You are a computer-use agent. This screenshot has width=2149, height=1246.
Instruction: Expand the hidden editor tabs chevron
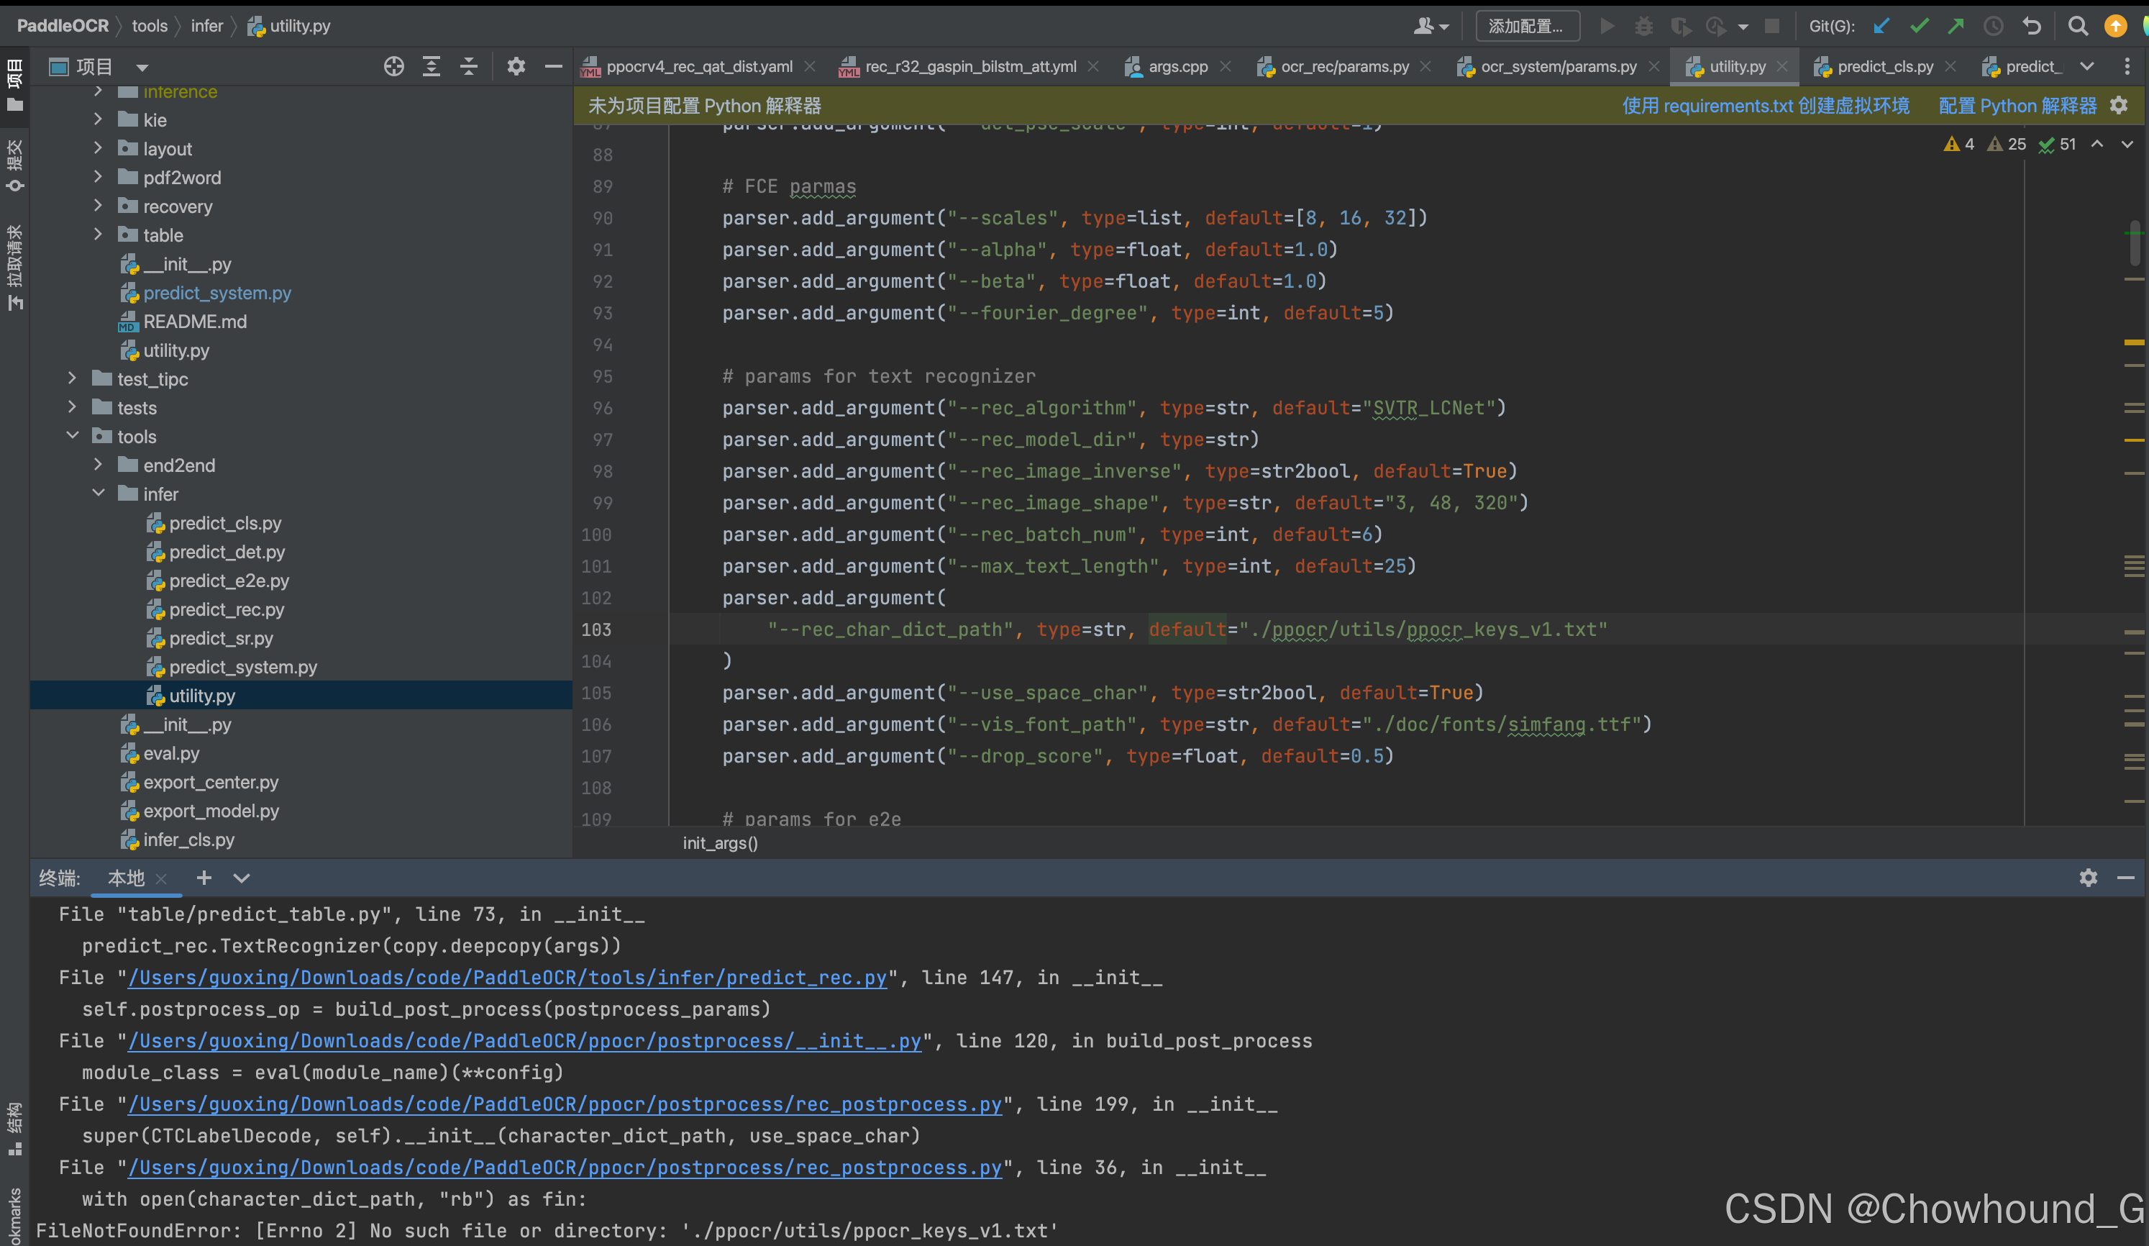[2086, 66]
